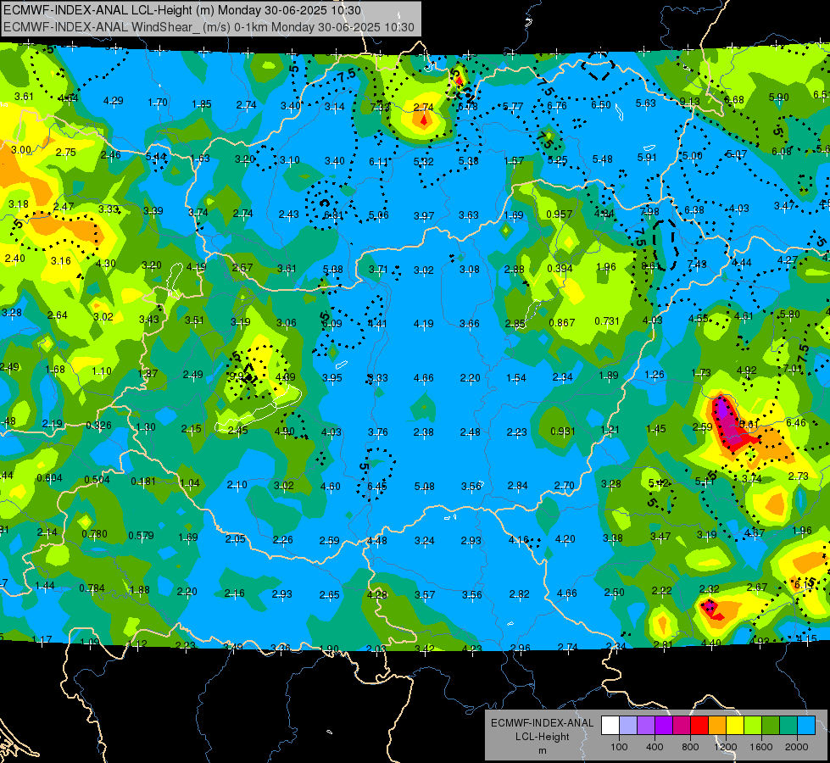The image size is (830, 763).
Task: Click the wind shear value 6.11
Action: point(378,161)
